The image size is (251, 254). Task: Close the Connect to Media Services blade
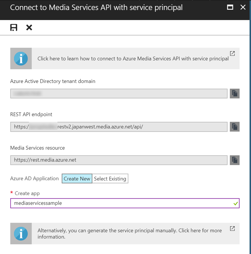coord(243,7)
